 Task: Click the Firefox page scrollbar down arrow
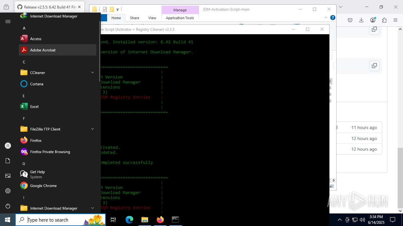tap(400, 211)
